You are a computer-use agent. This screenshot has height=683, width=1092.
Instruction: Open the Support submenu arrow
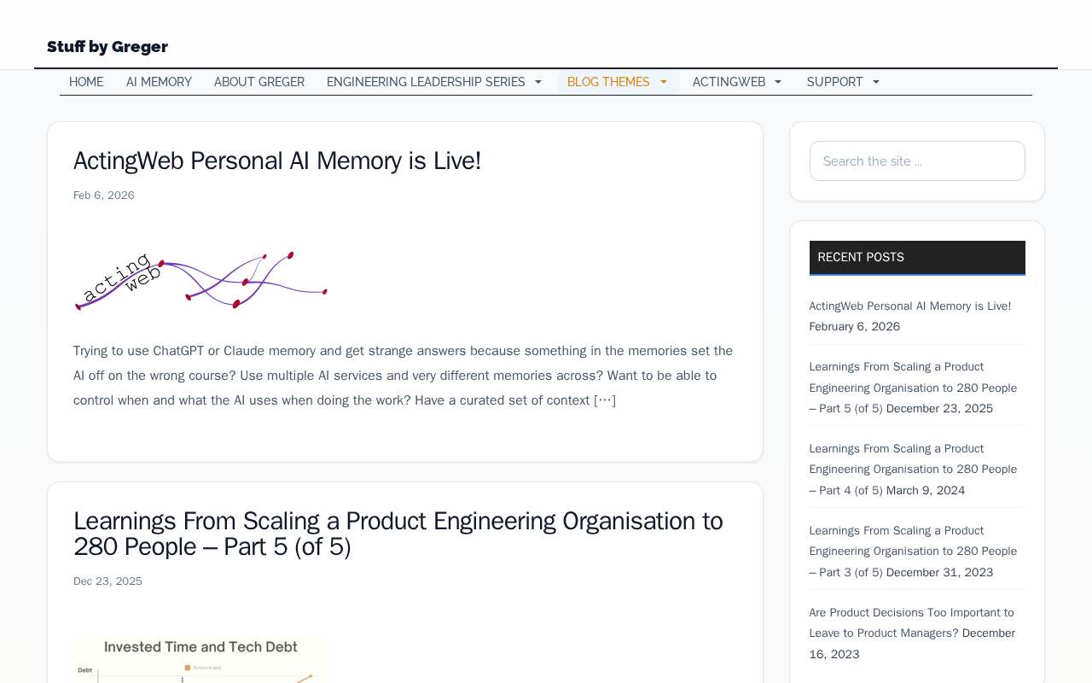pyautogui.click(x=875, y=83)
